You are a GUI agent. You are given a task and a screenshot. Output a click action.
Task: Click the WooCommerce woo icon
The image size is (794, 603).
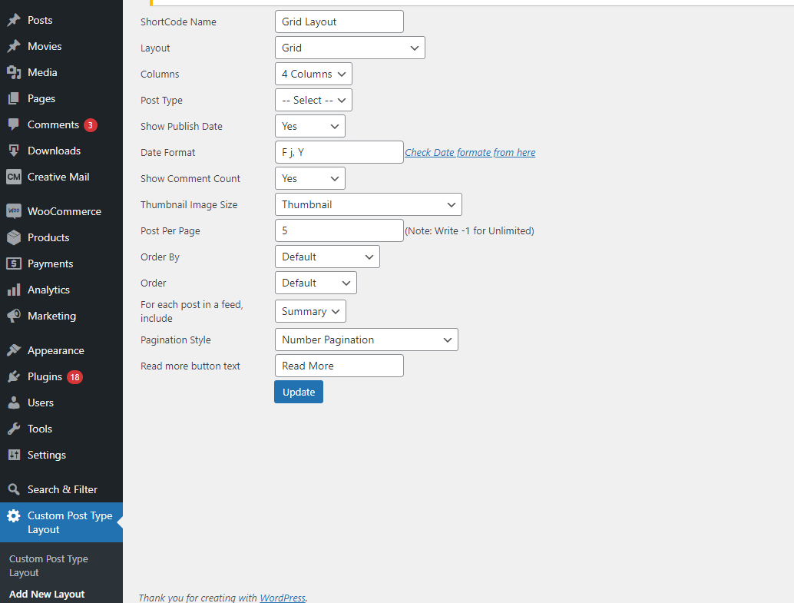tap(14, 211)
